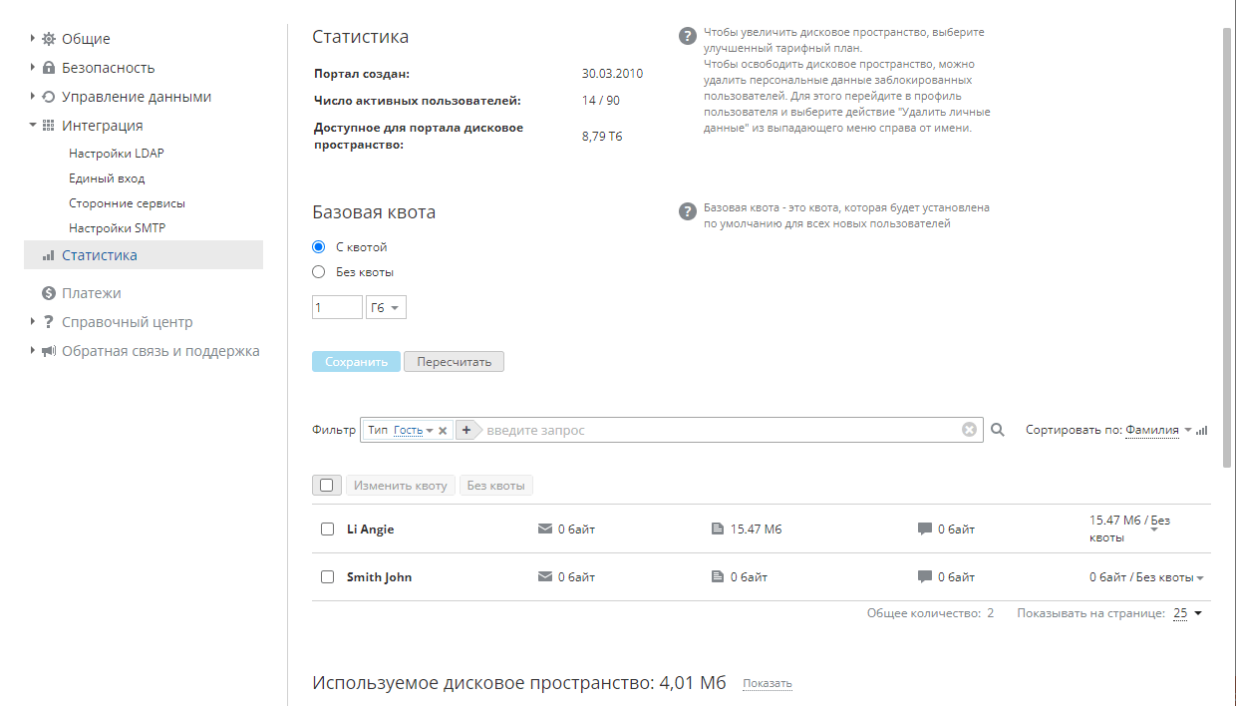This screenshot has width=1236, height=706.
Task: Click the gear icon beside Общие
Action: [x=48, y=39]
